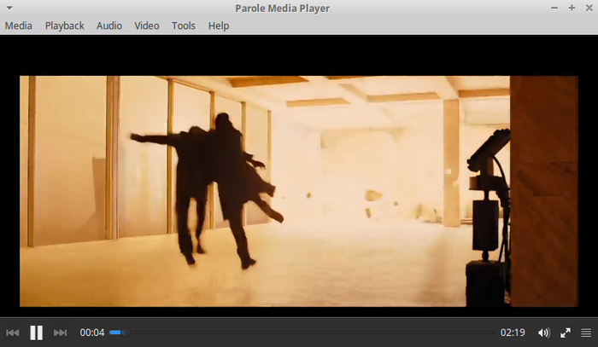Image resolution: width=598 pixels, height=347 pixels.
Task: Open the Media menu
Action: (18, 26)
